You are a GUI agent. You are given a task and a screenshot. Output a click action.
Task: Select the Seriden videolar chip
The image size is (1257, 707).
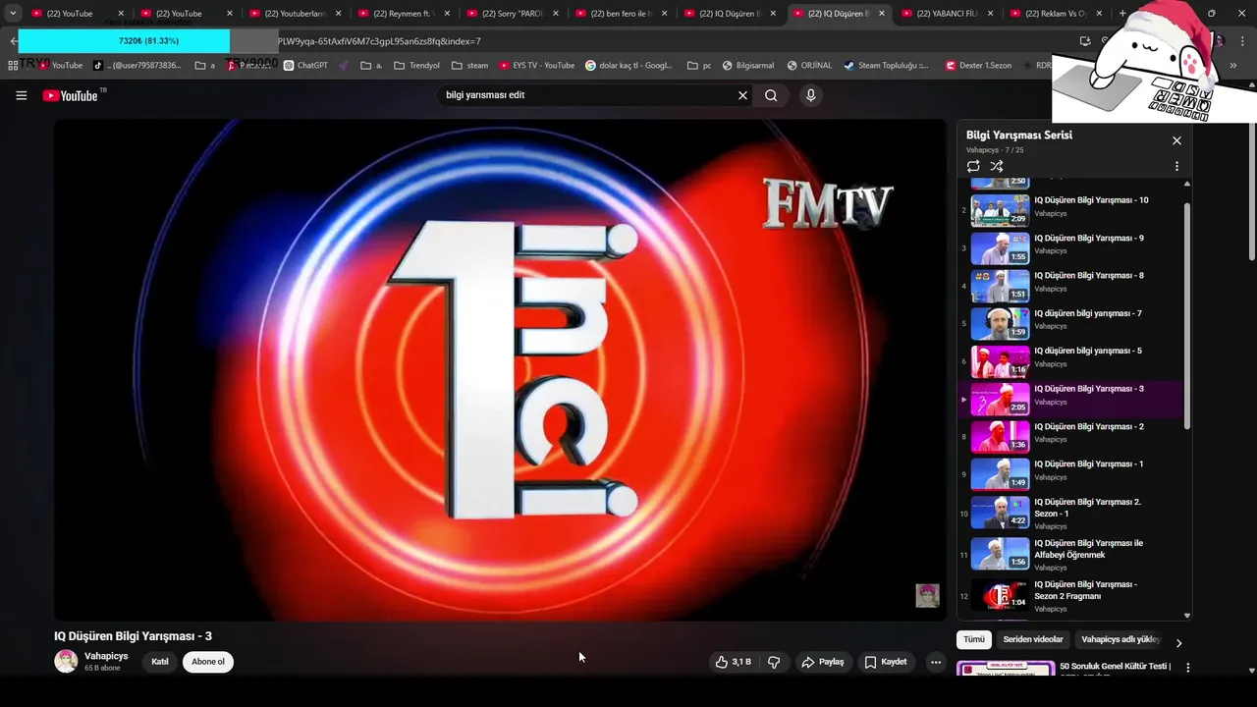[1033, 639]
